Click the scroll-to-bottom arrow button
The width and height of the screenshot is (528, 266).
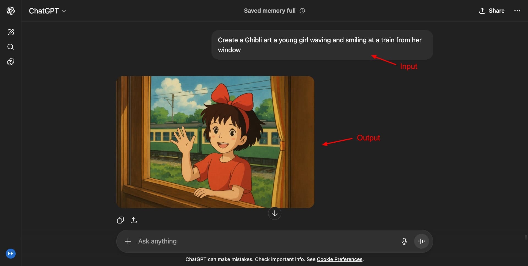click(274, 213)
